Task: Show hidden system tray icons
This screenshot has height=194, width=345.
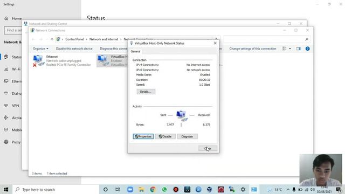Action: (288, 189)
